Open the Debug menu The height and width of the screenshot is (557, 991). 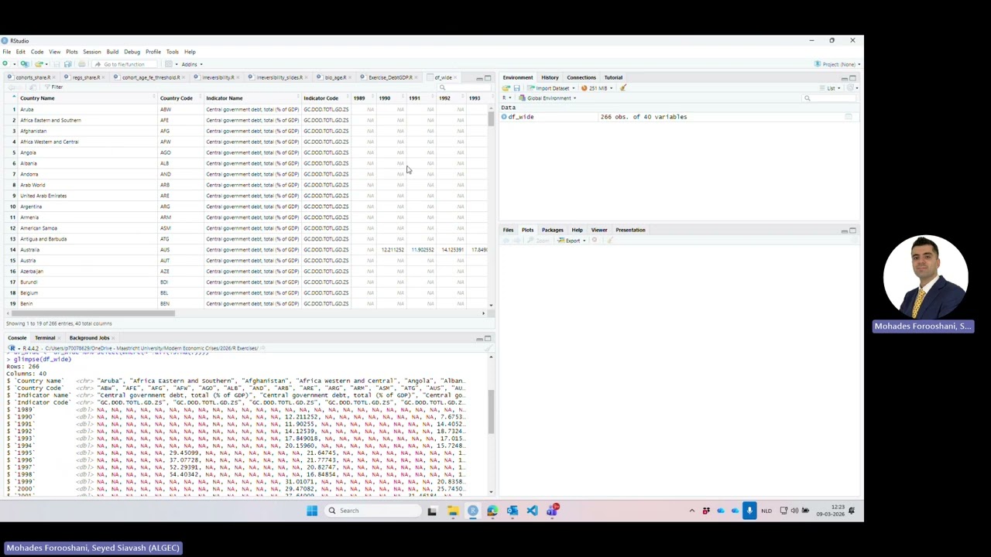tap(132, 52)
